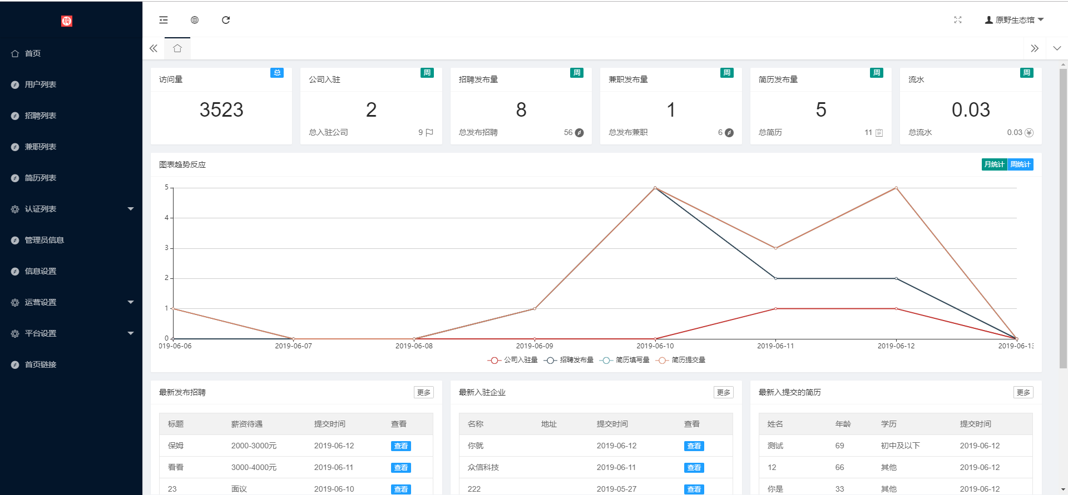Click the 初中及以下 education cell
This screenshot has width=1068, height=495.
(x=901, y=446)
